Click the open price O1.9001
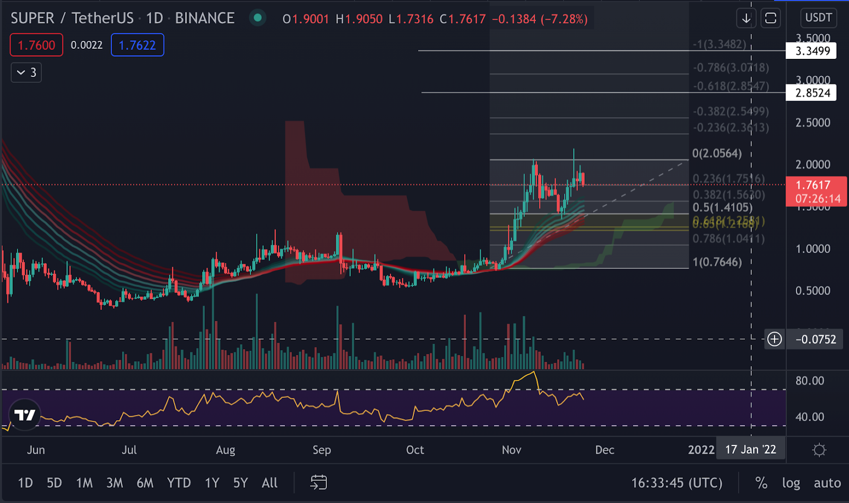This screenshot has height=503, width=849. [306, 19]
